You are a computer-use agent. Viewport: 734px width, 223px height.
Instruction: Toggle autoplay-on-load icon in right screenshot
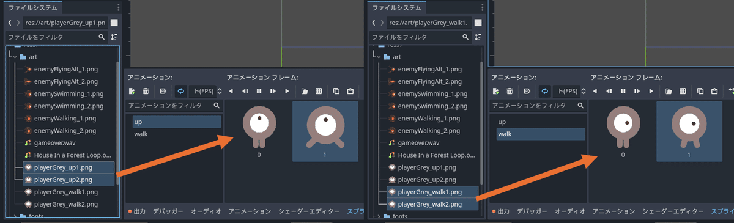point(527,91)
